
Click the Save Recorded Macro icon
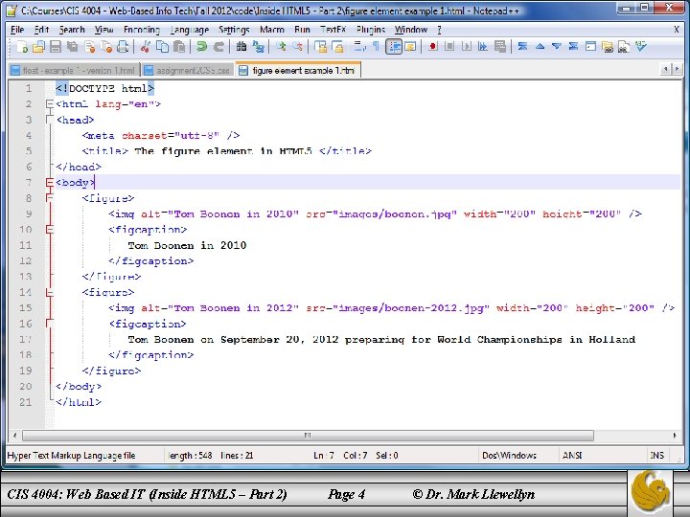click(x=500, y=46)
